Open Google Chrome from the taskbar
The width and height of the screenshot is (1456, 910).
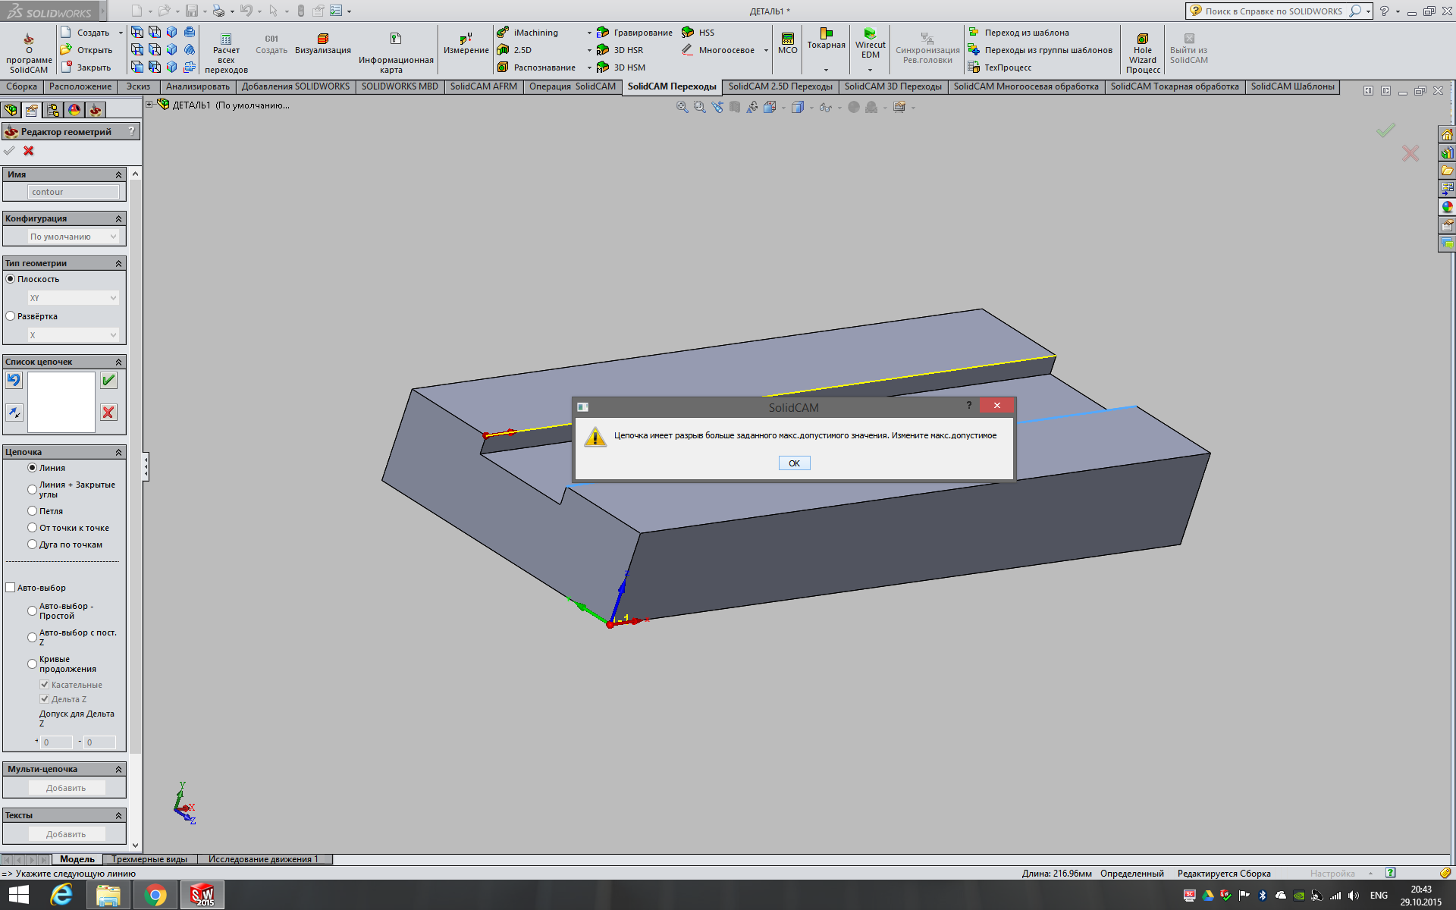pos(155,896)
